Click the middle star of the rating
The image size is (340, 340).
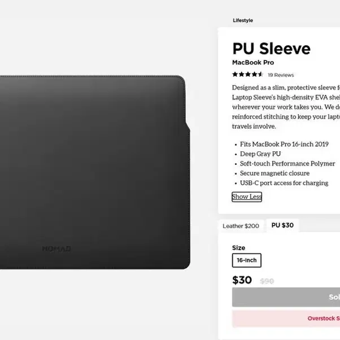248,75
